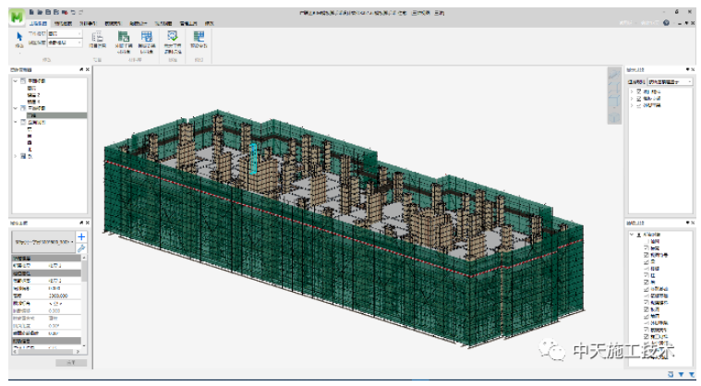Click the blue table sheet ribbon icon
The height and width of the screenshot is (386, 701).
[x=146, y=36]
